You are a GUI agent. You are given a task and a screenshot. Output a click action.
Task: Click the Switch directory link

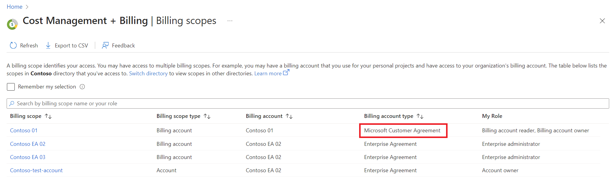pyautogui.click(x=148, y=73)
